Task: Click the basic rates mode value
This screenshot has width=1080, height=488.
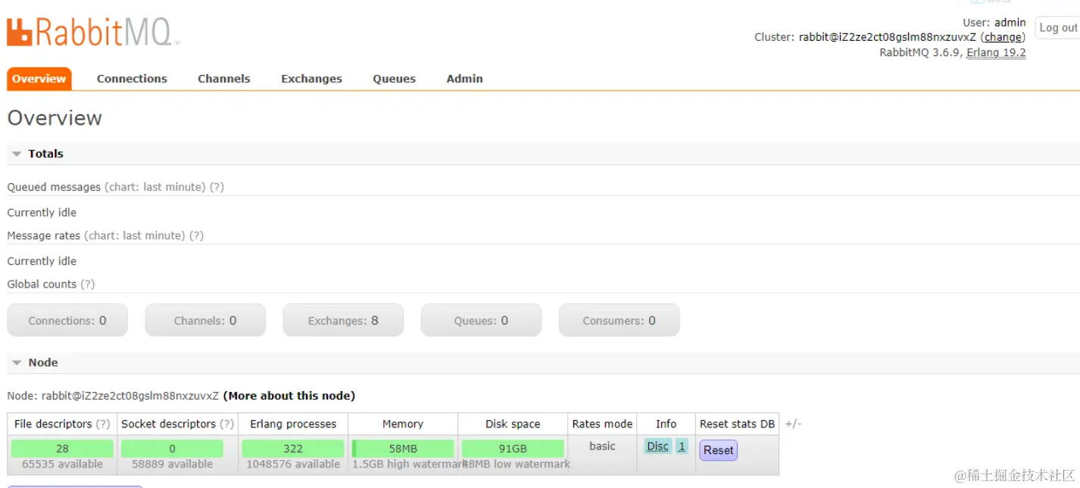Action: [x=602, y=446]
